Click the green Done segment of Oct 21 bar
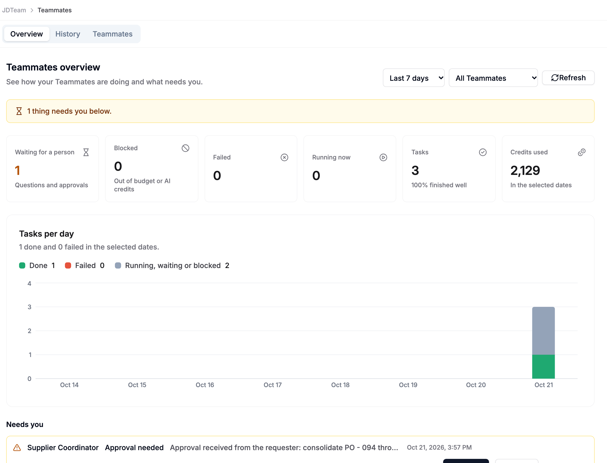The width and height of the screenshot is (607, 463). coord(543,367)
